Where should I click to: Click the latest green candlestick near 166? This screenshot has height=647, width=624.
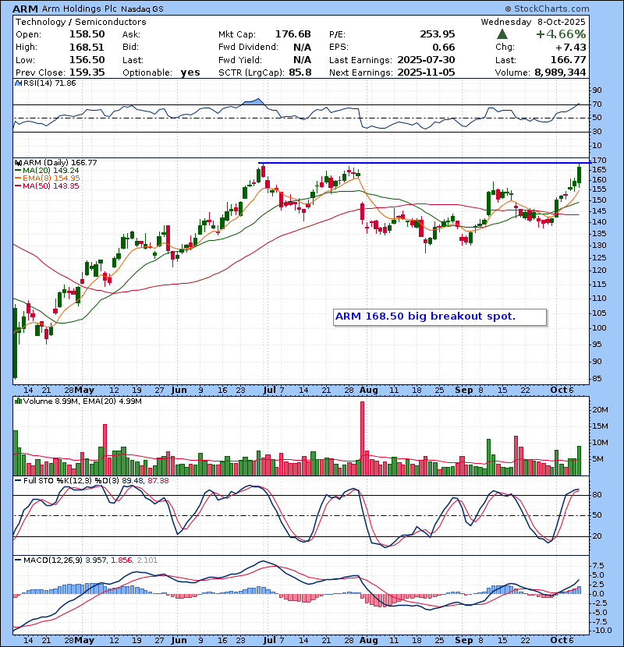(579, 175)
